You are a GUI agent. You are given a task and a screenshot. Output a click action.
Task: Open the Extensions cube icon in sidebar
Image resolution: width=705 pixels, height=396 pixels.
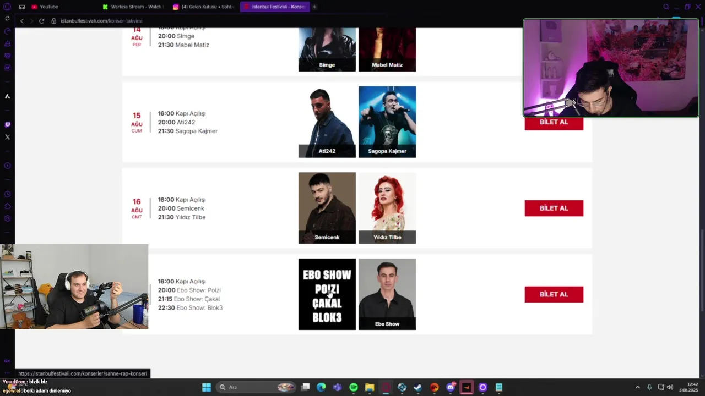pyautogui.click(x=7, y=206)
